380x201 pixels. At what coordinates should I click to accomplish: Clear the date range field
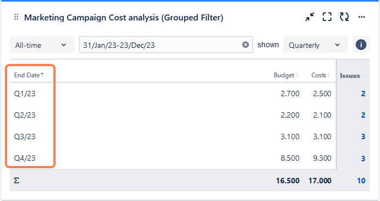pos(246,45)
